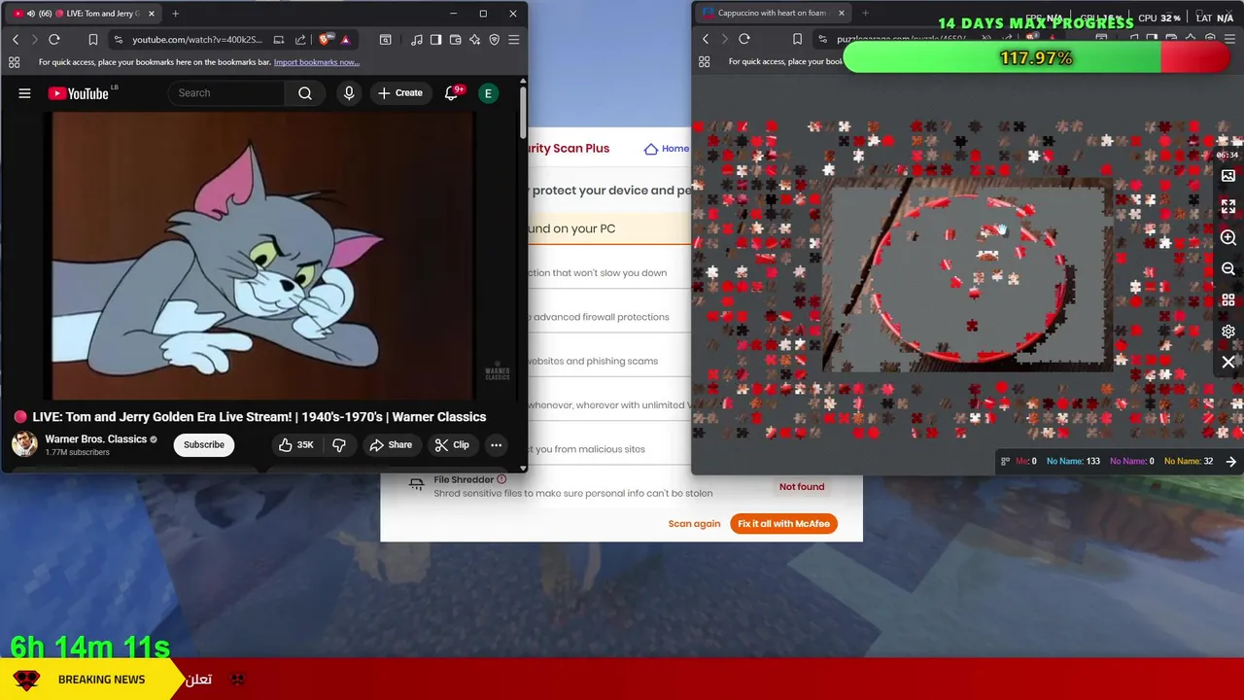Bookmark the puzzlegarage page
Viewport: 1244px width, 700px height.
tap(797, 40)
